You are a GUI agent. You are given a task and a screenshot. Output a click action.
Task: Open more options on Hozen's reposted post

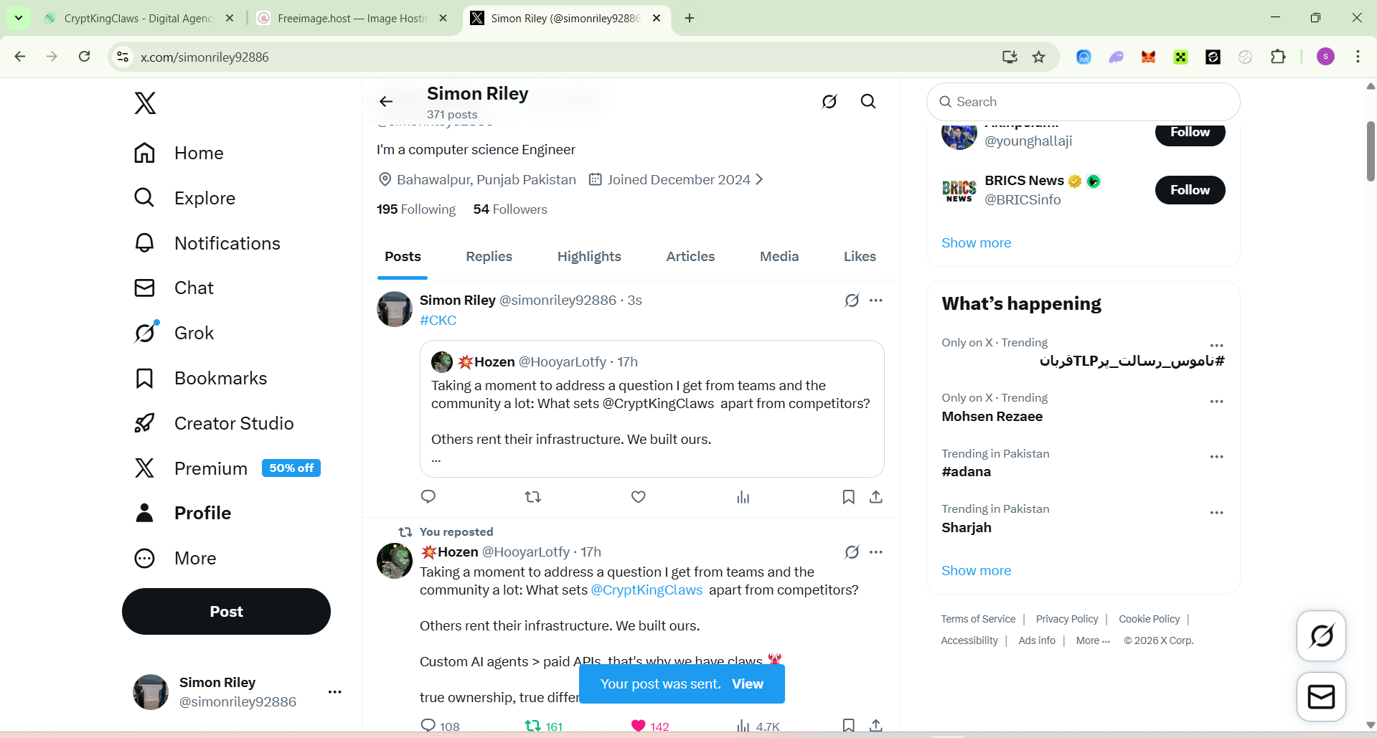pyautogui.click(x=875, y=552)
